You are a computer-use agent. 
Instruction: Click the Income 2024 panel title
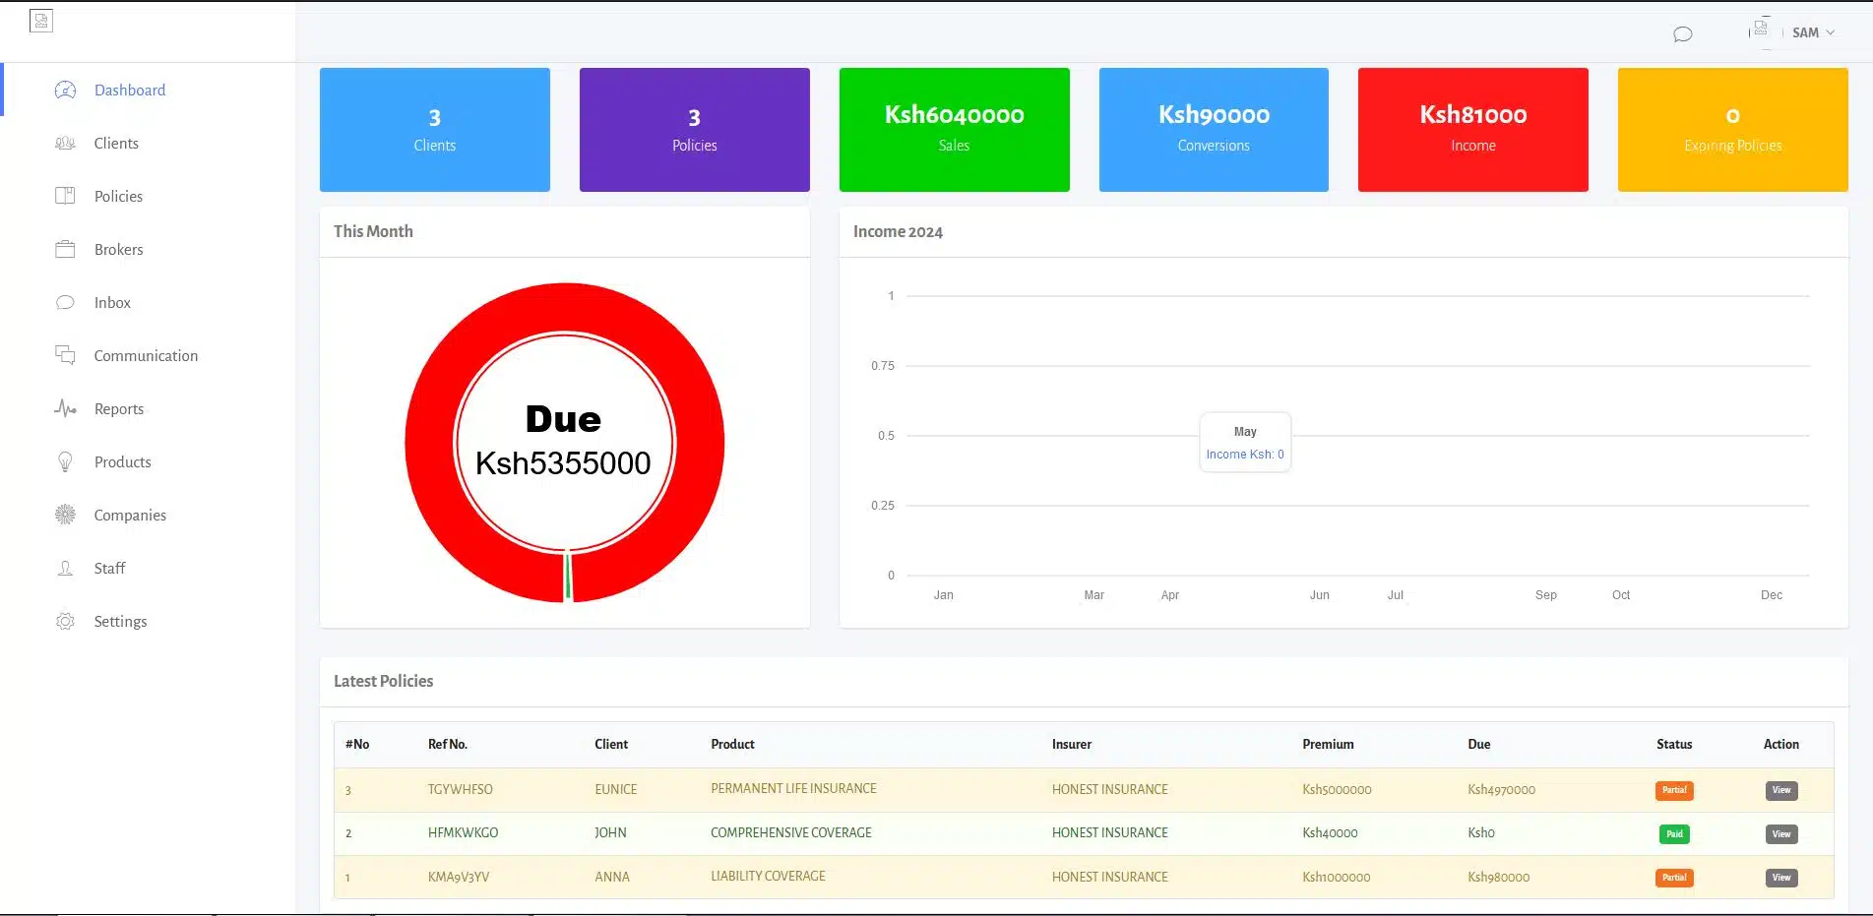click(x=898, y=232)
